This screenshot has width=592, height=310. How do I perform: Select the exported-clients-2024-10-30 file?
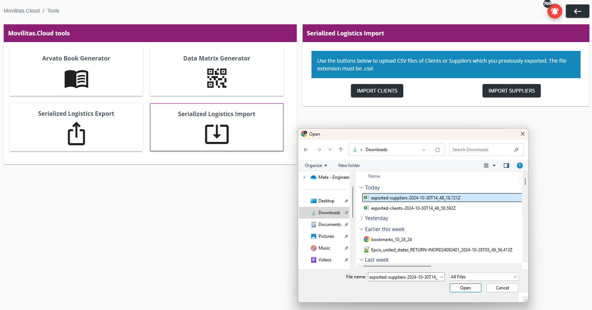coord(413,208)
